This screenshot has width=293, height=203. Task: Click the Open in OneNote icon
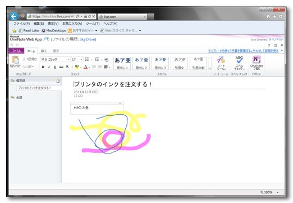[x=257, y=60]
